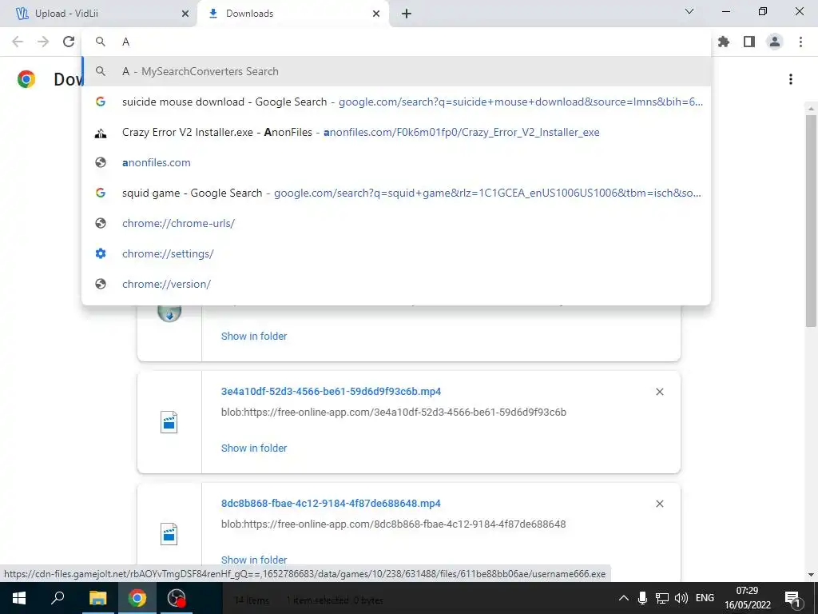This screenshot has height=614, width=818.
Task: Click the scrollbar down arrow
Action: coord(811,575)
